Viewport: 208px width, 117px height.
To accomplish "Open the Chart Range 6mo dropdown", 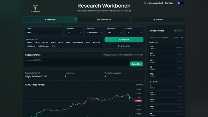I will [x=114, y=32].
